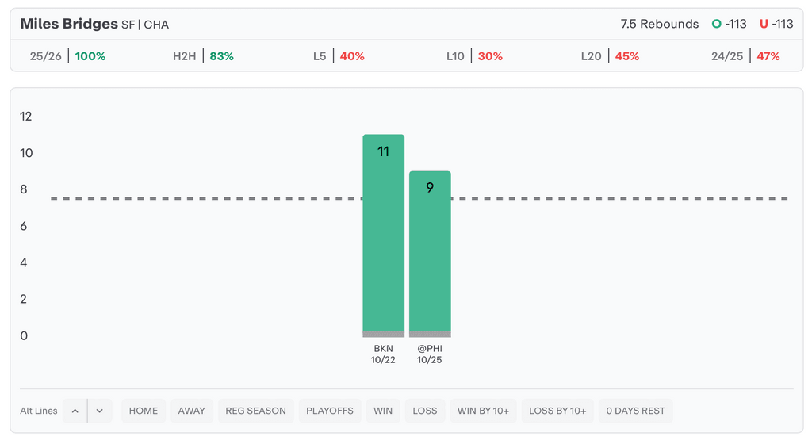
Task: Toggle the HOME games filter
Action: click(x=144, y=411)
